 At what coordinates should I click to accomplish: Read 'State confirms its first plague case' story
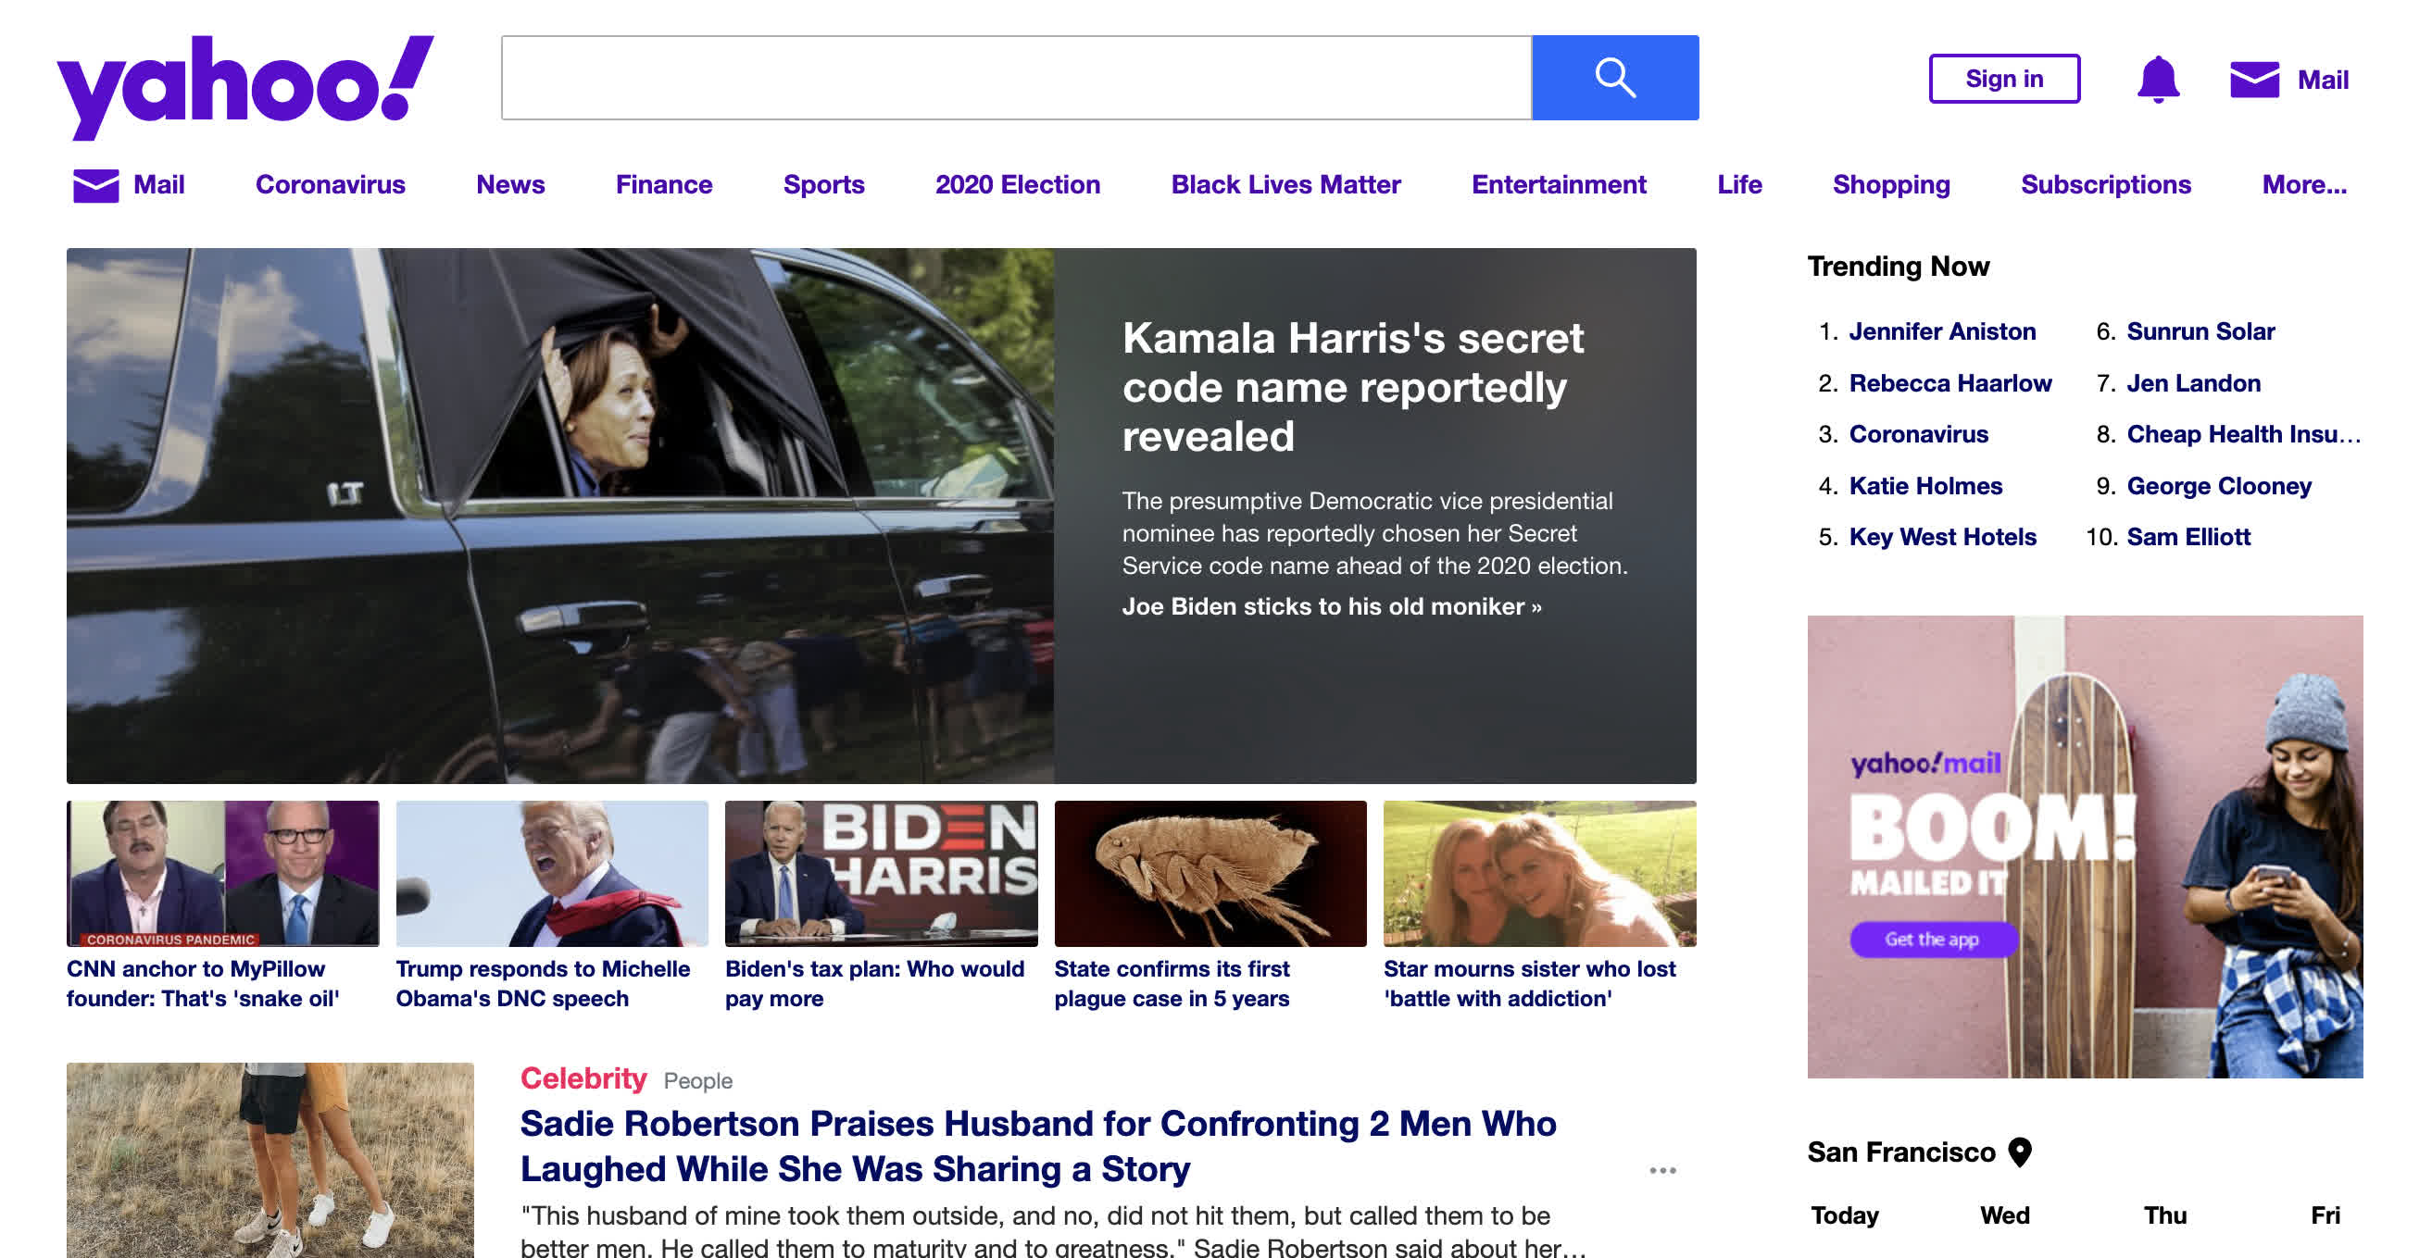tap(1172, 983)
